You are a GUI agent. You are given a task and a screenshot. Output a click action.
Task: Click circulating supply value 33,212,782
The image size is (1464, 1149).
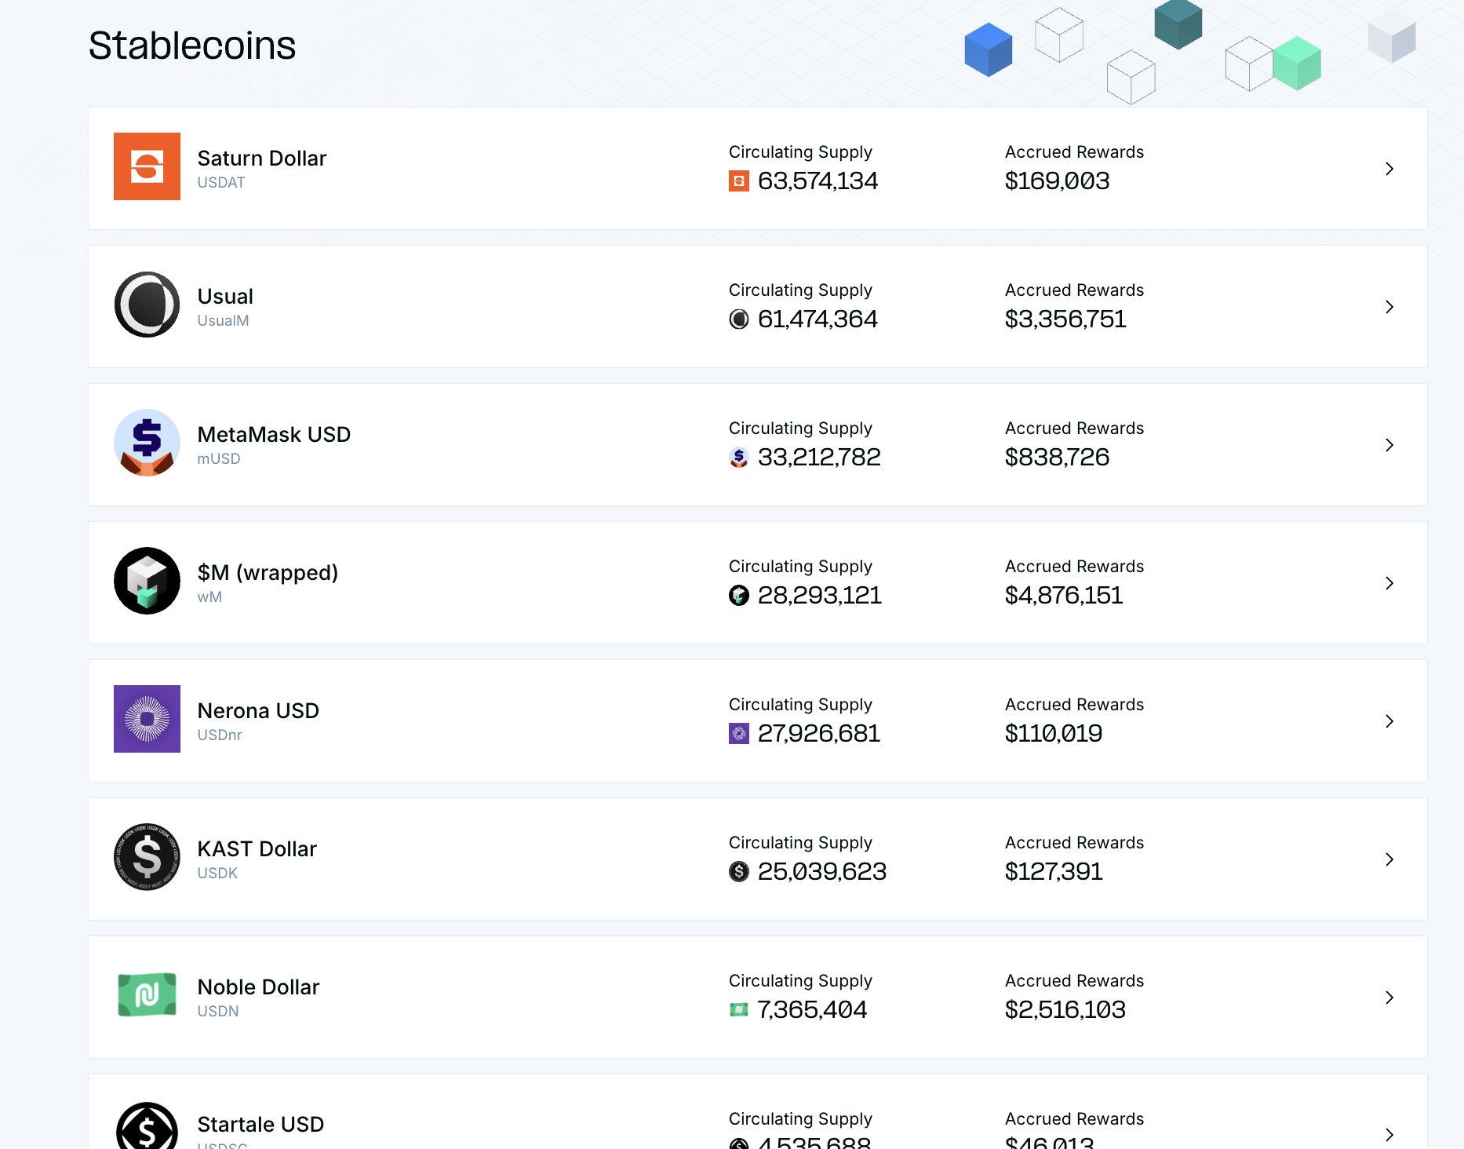[x=819, y=458]
